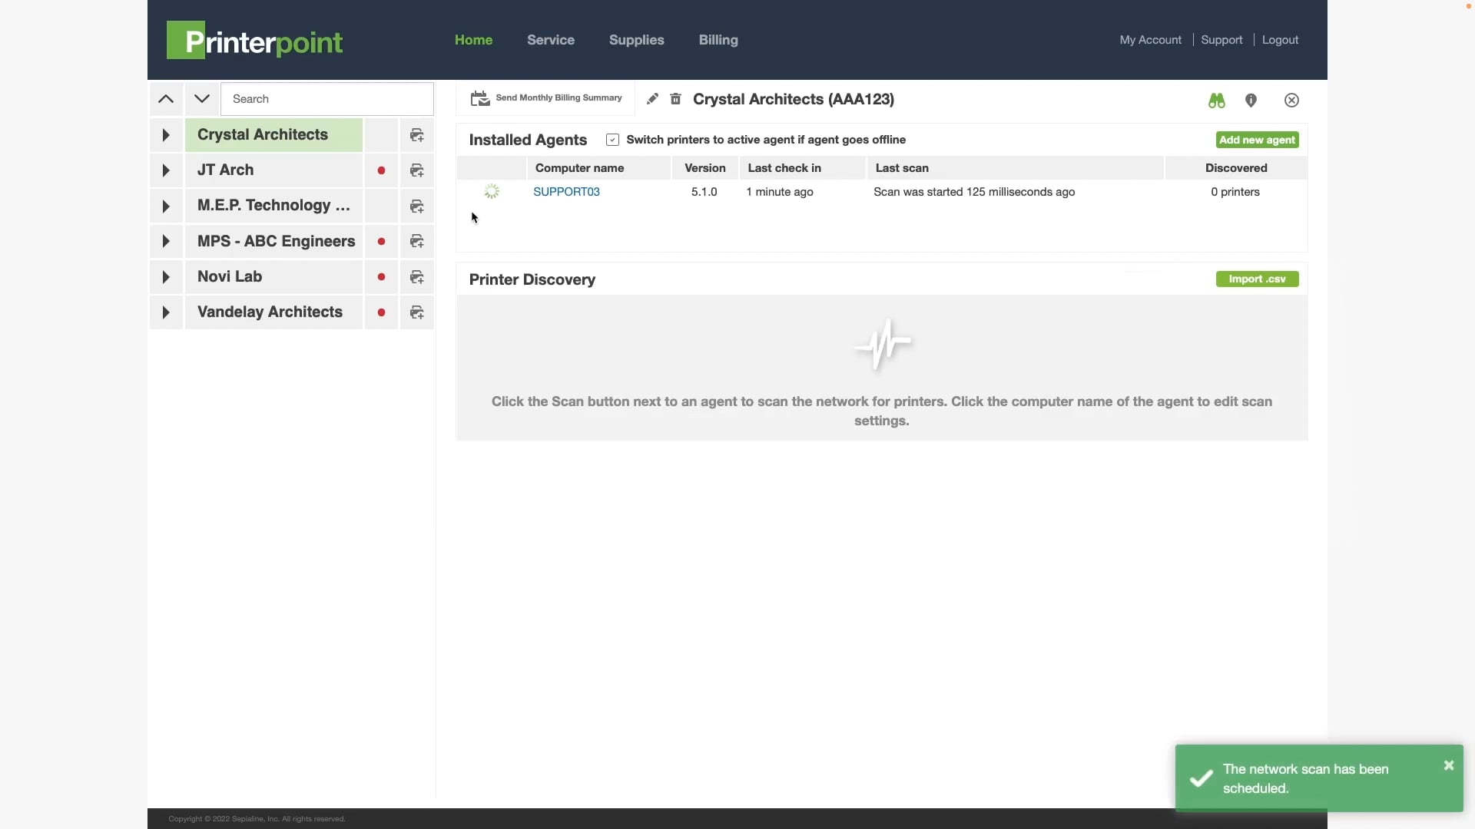
Task: Open the SUPPORT03 agent link
Action: (566, 192)
